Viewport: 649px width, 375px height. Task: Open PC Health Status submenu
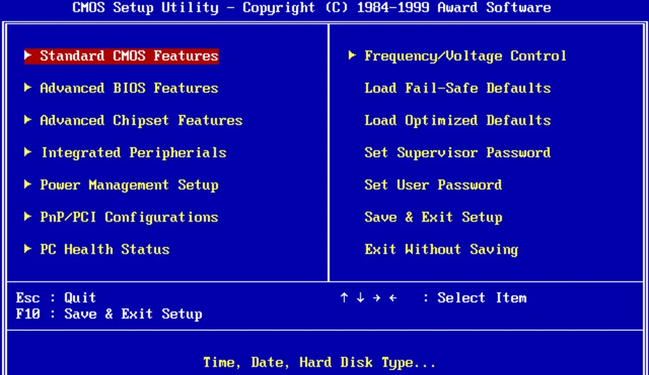105,250
